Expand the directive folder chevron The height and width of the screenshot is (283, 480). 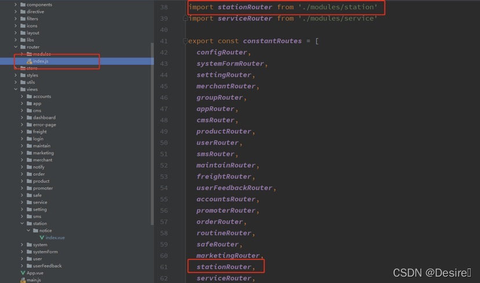[16, 12]
